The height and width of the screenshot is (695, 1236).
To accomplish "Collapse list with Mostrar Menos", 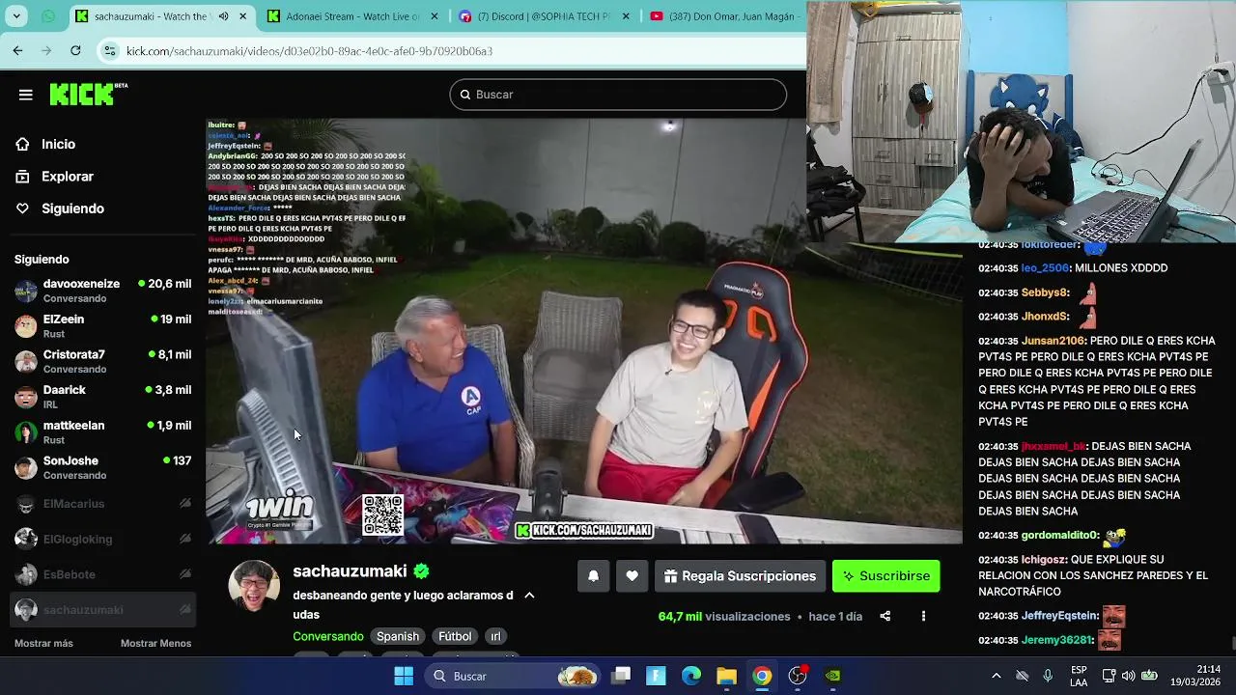I will [155, 644].
